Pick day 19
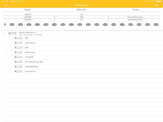 [x=54, y=24]
